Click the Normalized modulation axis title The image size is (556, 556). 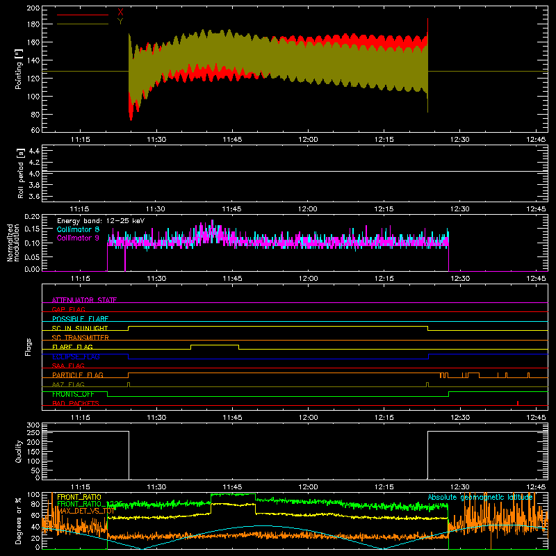(13, 243)
